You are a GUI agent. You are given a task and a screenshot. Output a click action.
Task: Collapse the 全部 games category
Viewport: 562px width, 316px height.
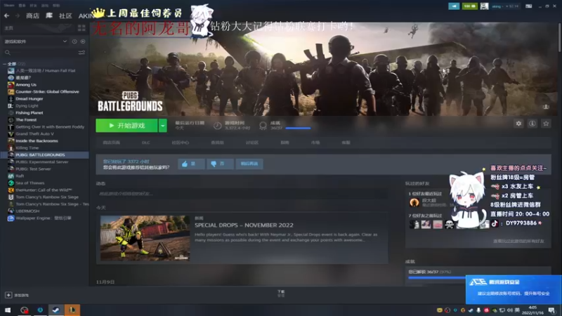[4, 64]
